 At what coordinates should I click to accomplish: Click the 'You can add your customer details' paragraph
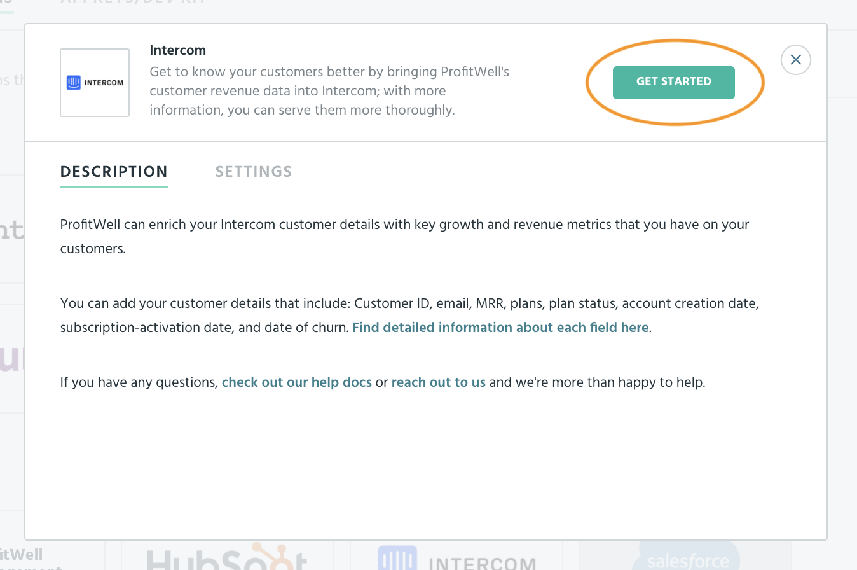(x=409, y=316)
